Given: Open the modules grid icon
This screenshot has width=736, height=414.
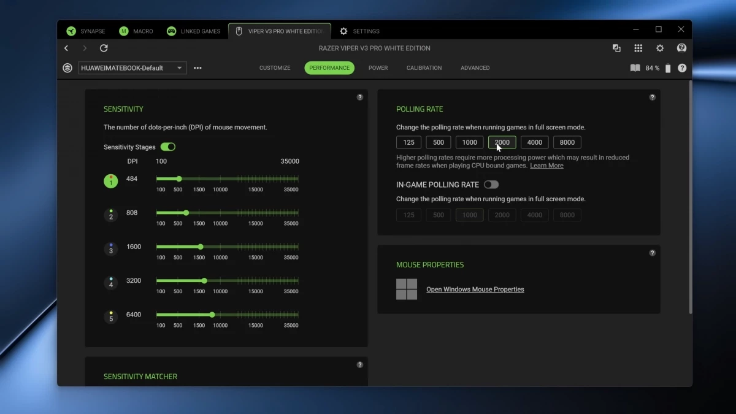Looking at the screenshot, I should point(638,48).
